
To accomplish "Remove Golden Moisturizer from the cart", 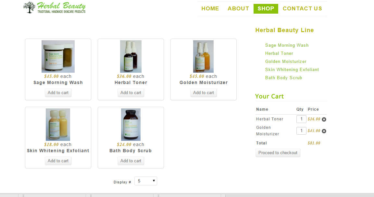I will (x=324, y=131).
